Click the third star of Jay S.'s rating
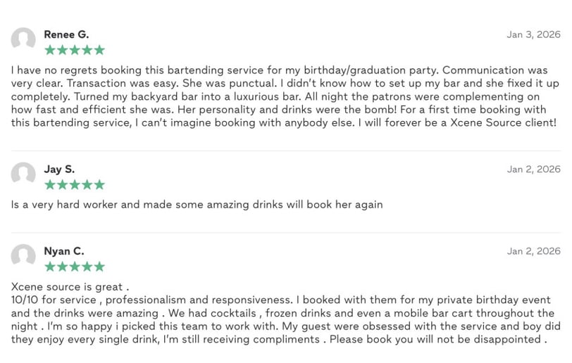Viewport: 572px width, 363px height. pyautogui.click(x=75, y=185)
